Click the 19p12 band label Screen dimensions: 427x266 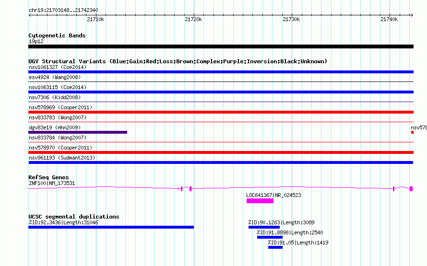pos(36,41)
